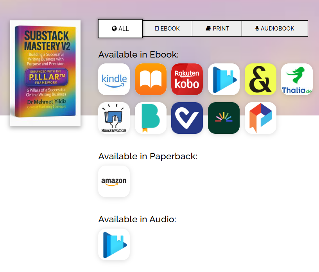Image resolution: width=319 pixels, height=272 pixels.
Task: Open the multicolor geometric P store icon
Action: pos(260,118)
